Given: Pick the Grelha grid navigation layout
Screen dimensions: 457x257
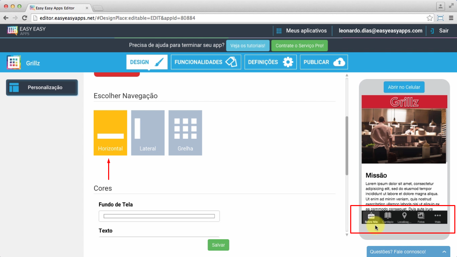Looking at the screenshot, I should pos(185,133).
